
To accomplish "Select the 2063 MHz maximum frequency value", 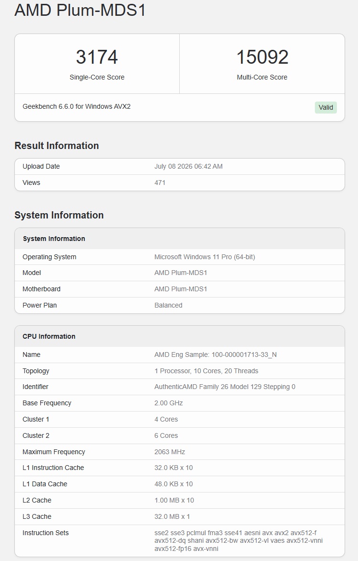I will 170,452.
